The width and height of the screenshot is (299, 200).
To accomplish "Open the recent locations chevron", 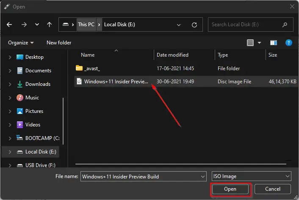I will point(37,25).
